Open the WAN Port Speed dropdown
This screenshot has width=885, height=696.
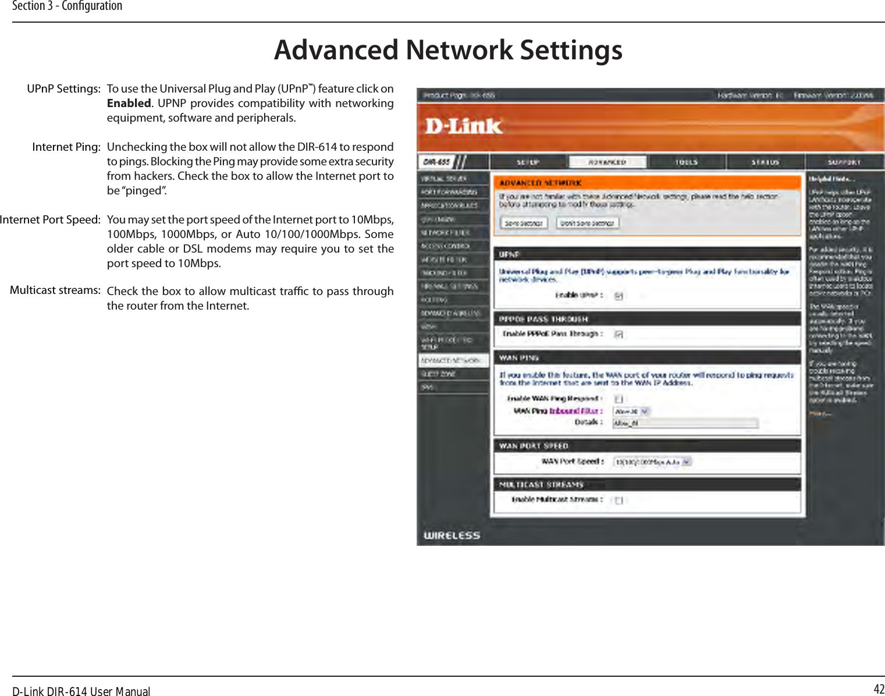tap(653, 462)
